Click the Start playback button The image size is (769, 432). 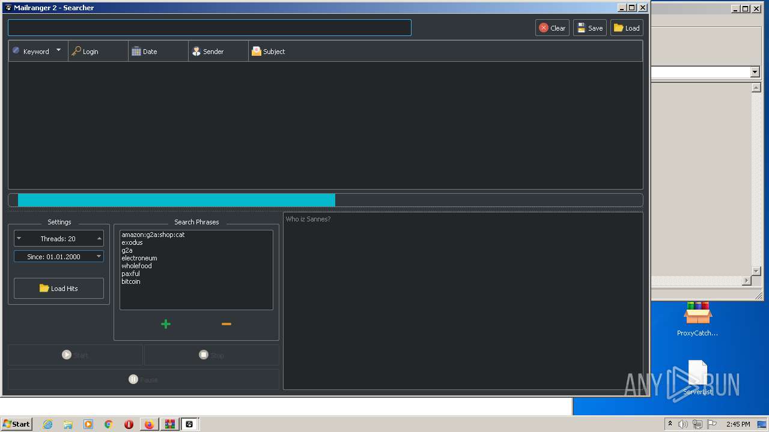point(75,355)
